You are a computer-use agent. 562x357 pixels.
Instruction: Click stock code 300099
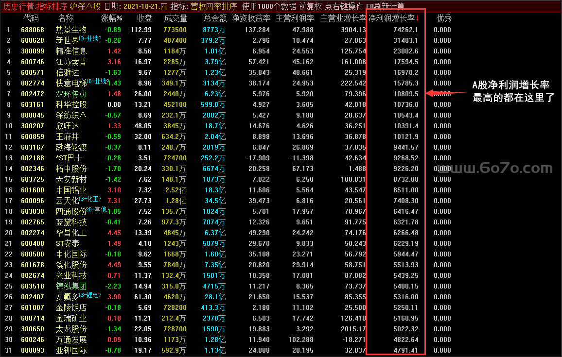click(33, 51)
